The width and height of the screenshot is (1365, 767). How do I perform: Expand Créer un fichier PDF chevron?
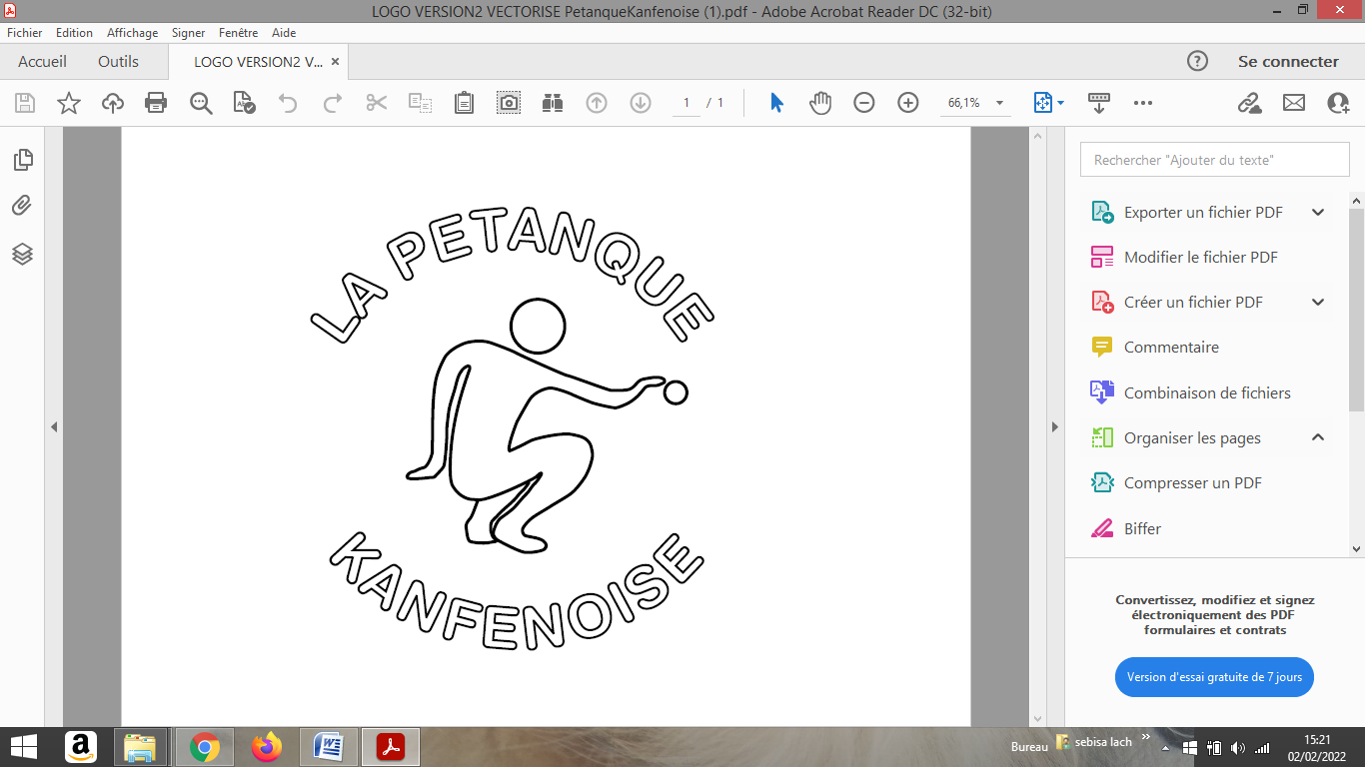(x=1318, y=302)
